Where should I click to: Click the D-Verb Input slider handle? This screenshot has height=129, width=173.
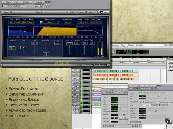point(159,96)
